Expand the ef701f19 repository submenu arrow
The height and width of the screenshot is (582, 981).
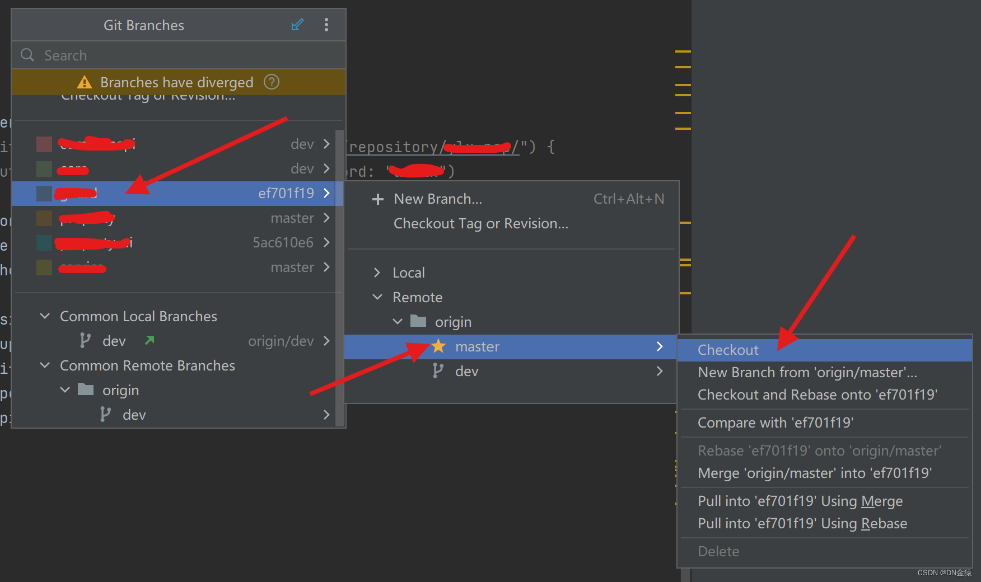[x=326, y=193]
